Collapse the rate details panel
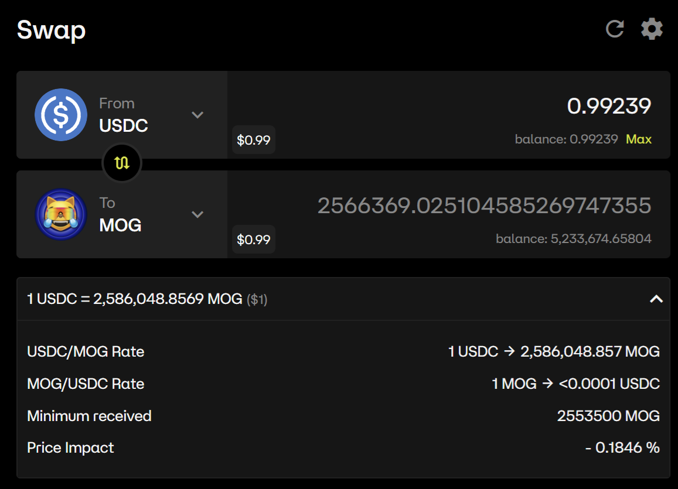This screenshot has width=678, height=489. [656, 299]
